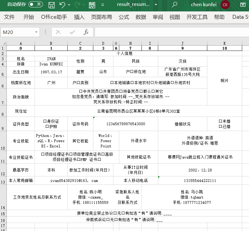Click the phone number cell 131555444222111
This screenshot has width=249, height=231.
[200, 181]
